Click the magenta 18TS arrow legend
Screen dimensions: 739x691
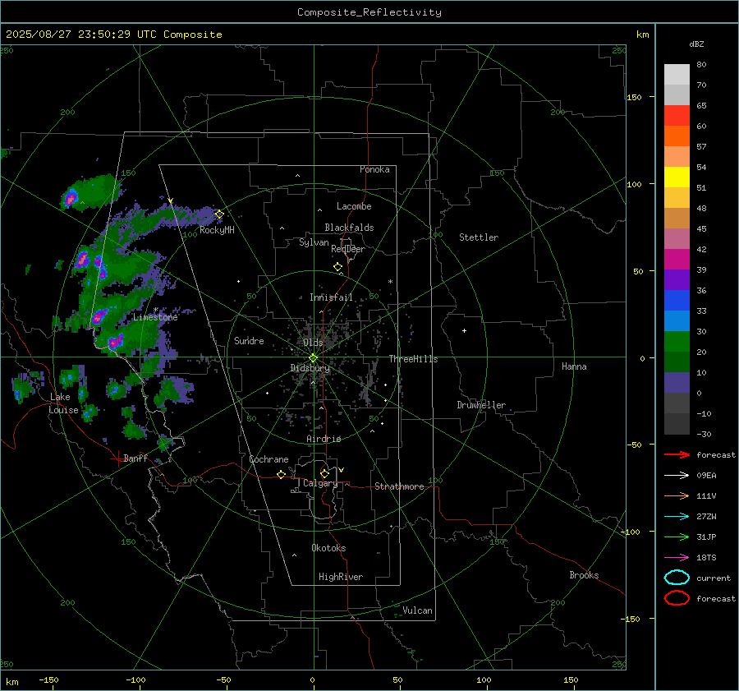tap(677, 558)
